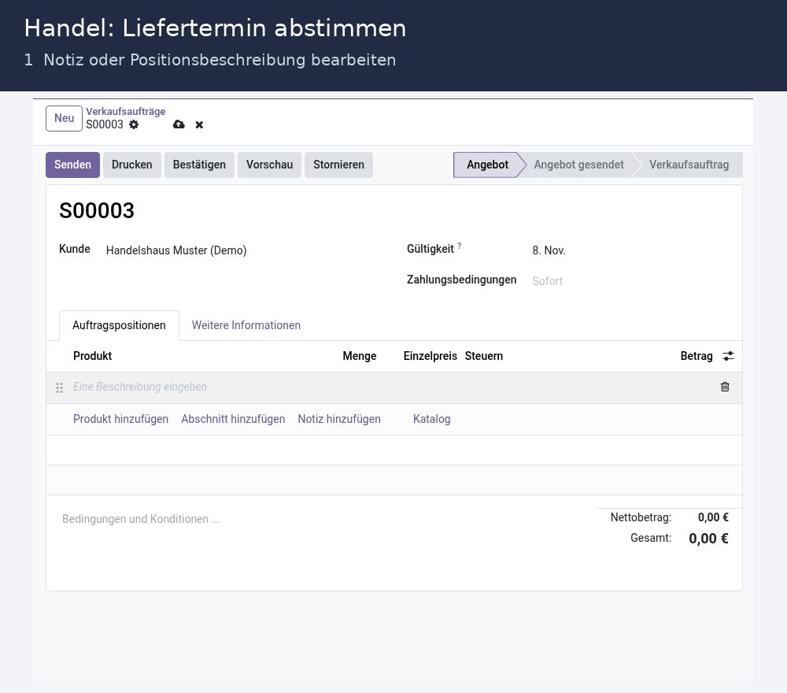Send the quotation with Senden

(72, 165)
